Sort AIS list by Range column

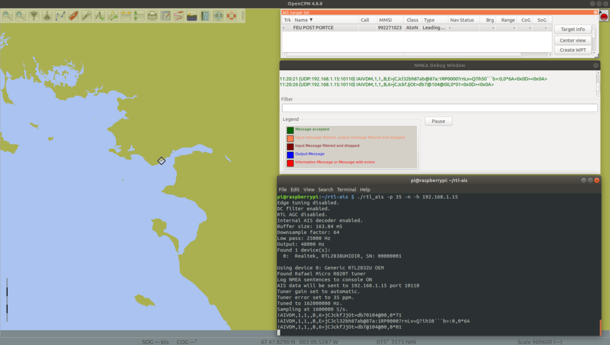507,20
